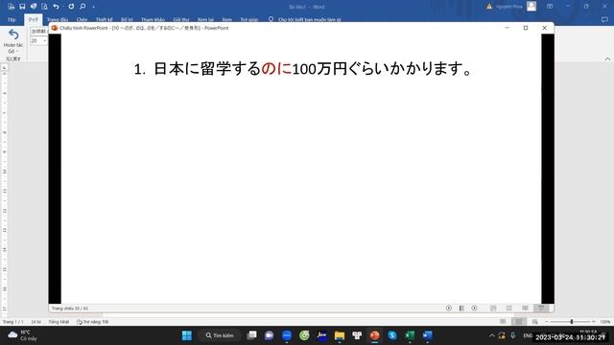The width and height of the screenshot is (614, 345).
Task: Click the ENG input language indicator
Action: click(528, 335)
